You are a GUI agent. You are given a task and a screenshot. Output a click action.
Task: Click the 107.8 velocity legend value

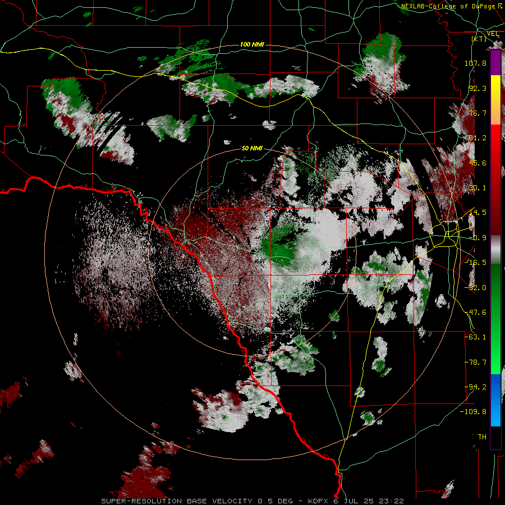point(475,63)
